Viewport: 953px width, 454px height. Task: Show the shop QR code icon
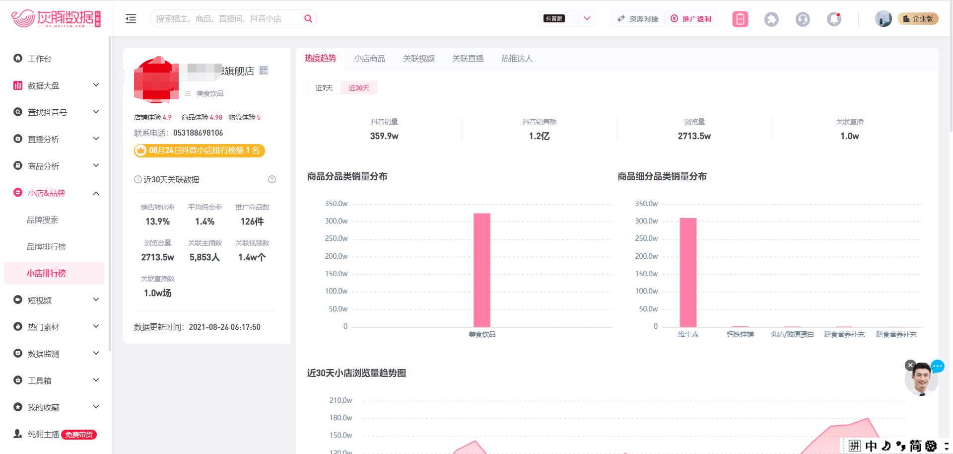tap(264, 71)
